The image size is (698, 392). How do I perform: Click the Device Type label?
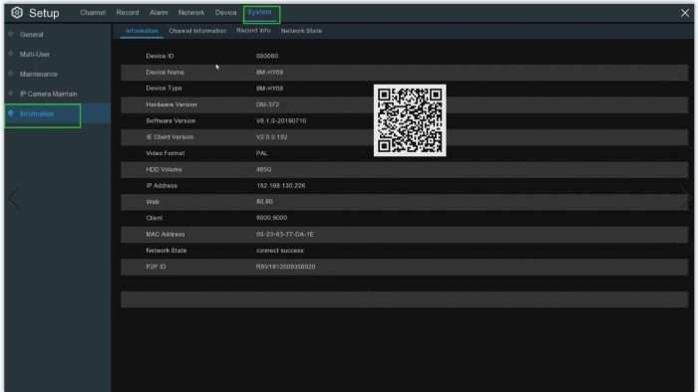coord(164,89)
